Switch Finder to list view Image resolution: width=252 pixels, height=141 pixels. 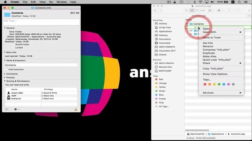coord(192,11)
